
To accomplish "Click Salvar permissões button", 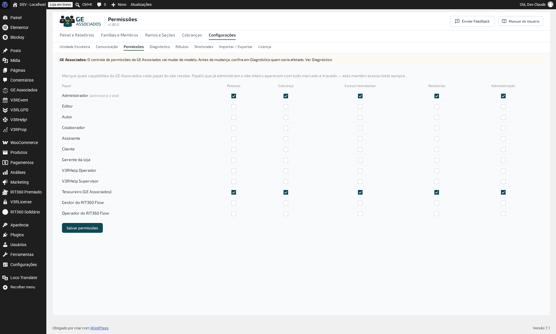I will pyautogui.click(x=82, y=228).
